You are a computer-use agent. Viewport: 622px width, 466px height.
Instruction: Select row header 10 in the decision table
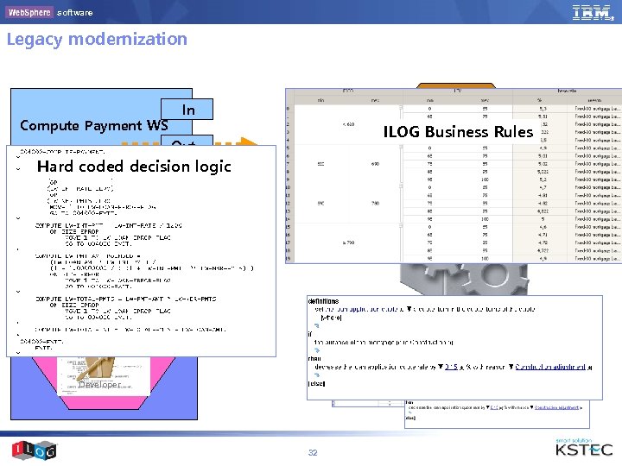point(289,187)
